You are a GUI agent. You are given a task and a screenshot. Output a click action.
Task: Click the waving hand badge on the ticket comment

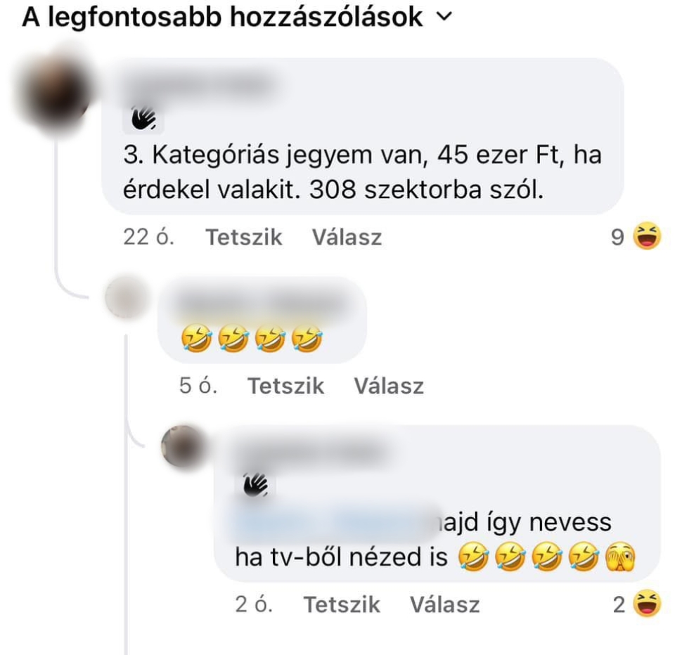tap(143, 119)
